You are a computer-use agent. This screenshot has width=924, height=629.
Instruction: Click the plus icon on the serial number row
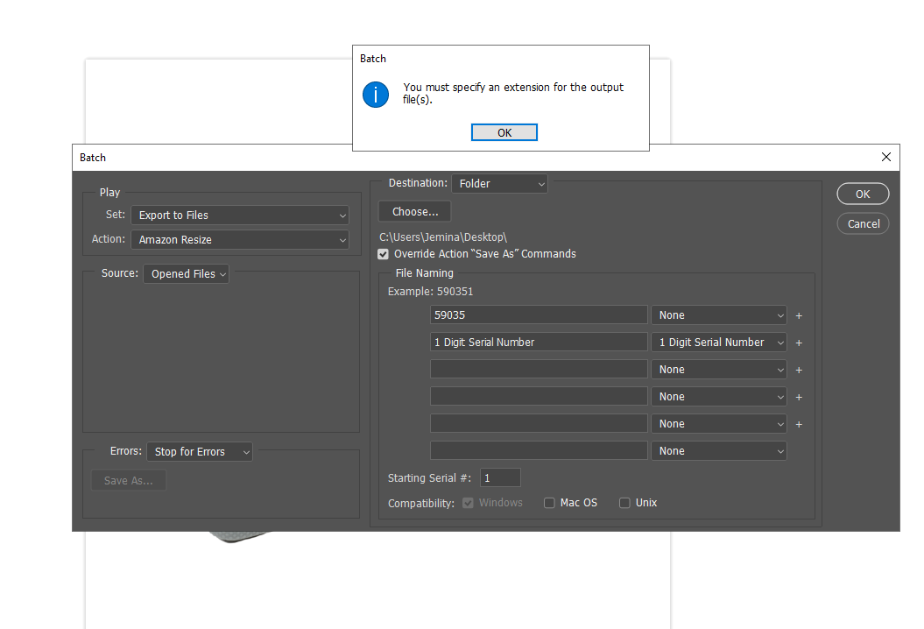coord(798,343)
